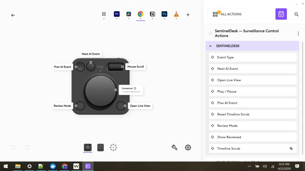Go back using the left arrow
The height and width of the screenshot is (171, 305).
[13, 15]
